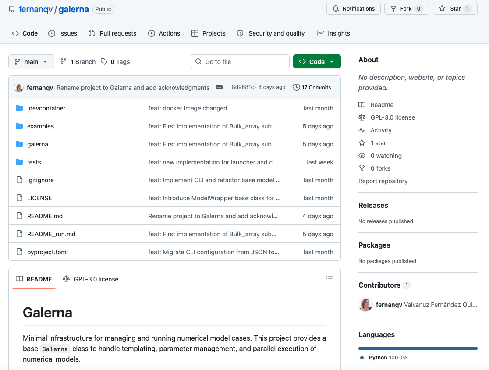The image size is (489, 370).
Task: Open Security and quality tab
Action: (x=271, y=33)
